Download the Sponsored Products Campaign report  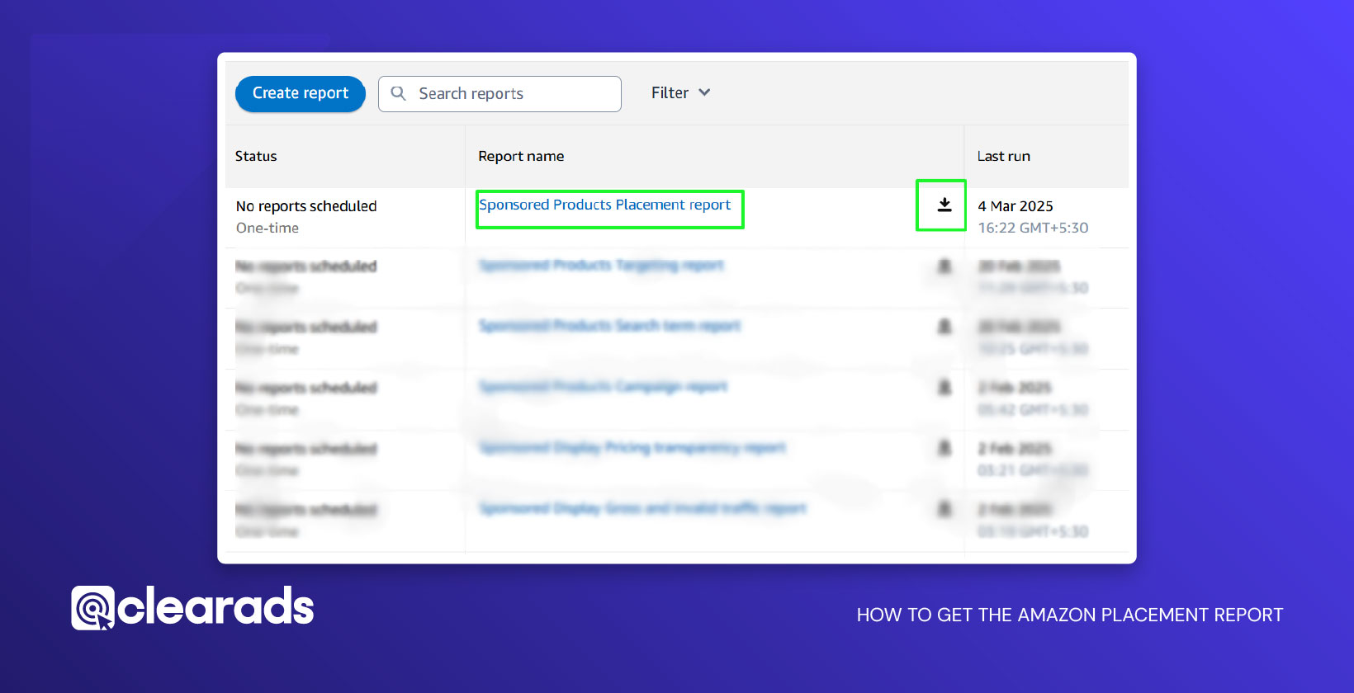[944, 387]
